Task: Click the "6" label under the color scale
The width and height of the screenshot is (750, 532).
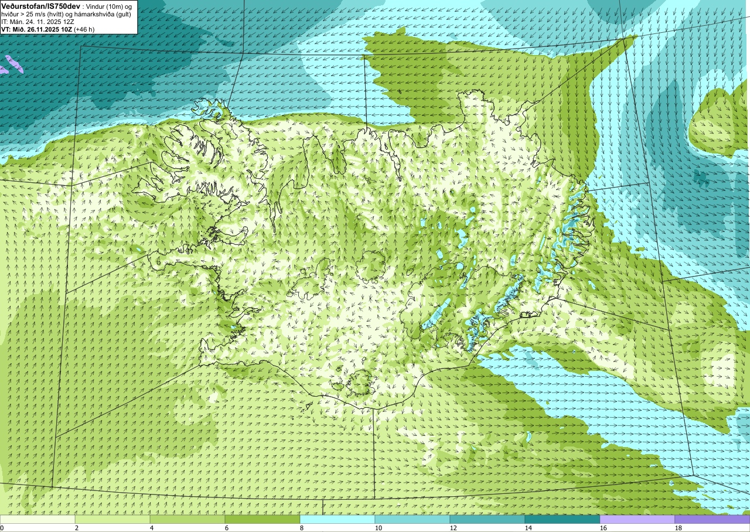Action: click(227, 528)
